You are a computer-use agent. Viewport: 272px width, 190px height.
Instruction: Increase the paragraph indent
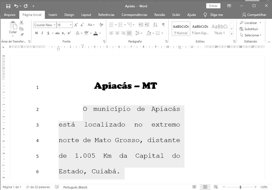point(147,25)
